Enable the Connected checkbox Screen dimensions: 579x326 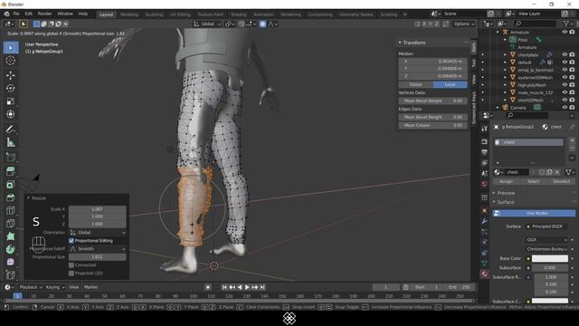pos(71,265)
